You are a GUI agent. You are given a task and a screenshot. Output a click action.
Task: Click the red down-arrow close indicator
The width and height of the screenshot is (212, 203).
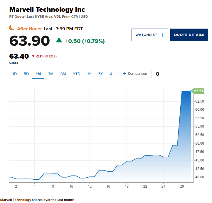click(x=33, y=56)
